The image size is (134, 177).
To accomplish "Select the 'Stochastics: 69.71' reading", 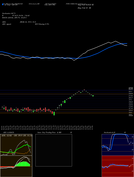I will (9, 13).
